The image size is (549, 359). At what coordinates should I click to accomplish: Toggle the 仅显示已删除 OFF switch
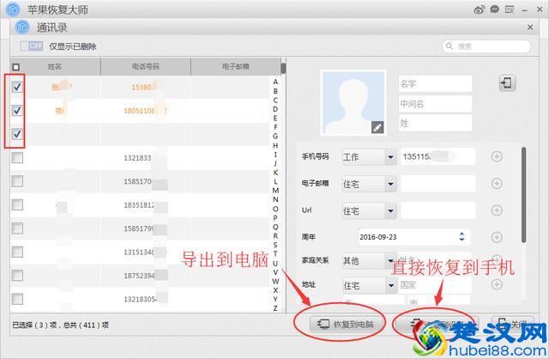(x=32, y=46)
